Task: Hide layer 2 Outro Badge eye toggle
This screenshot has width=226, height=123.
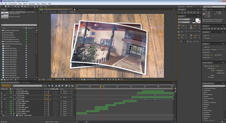Action: click(2, 93)
